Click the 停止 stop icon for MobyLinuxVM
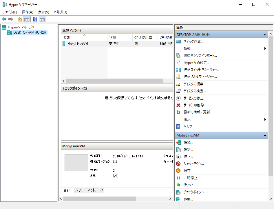 (x=178, y=157)
